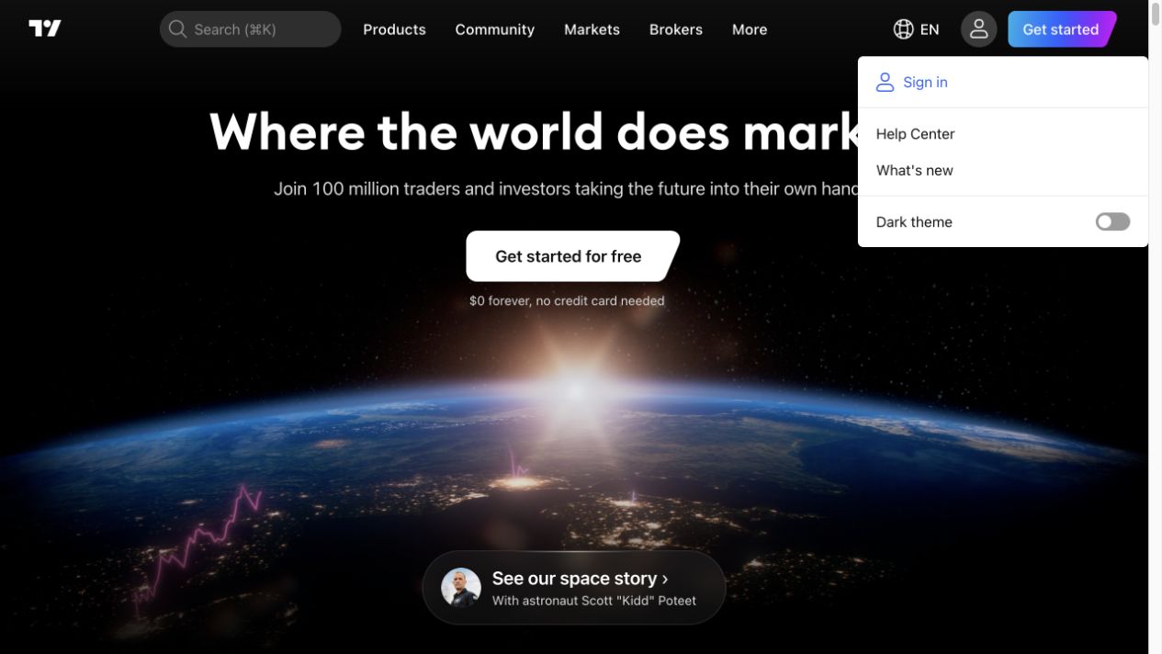Click 'Join 100 million traders and investors' subtitle
Image resolution: width=1162 pixels, height=654 pixels.
tap(566, 189)
